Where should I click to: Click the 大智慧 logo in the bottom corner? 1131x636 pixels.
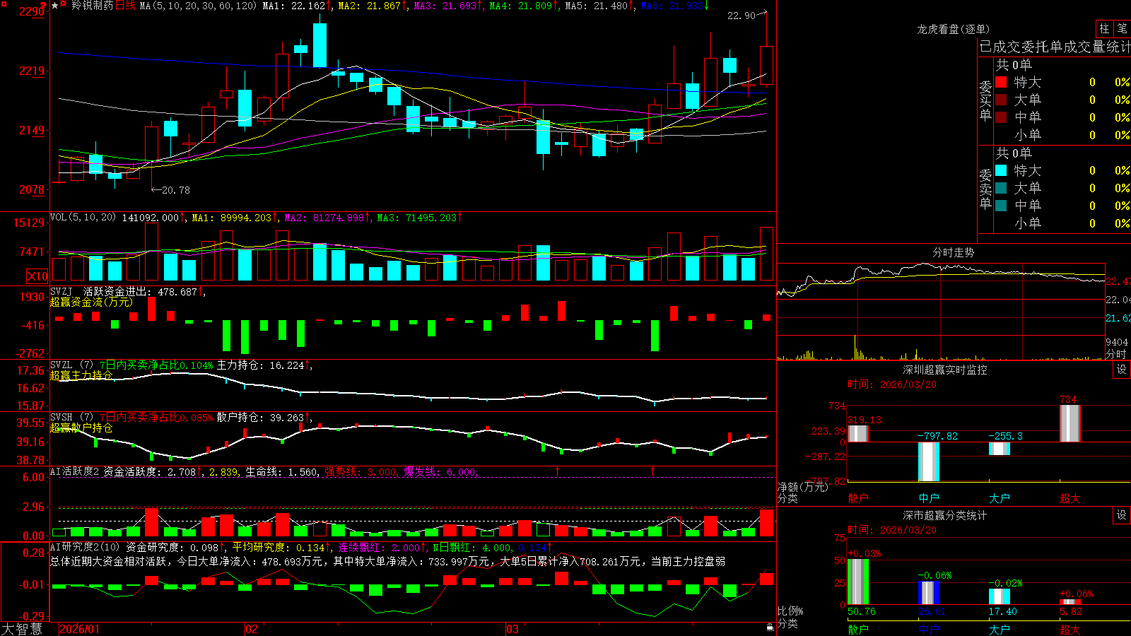pos(22,629)
